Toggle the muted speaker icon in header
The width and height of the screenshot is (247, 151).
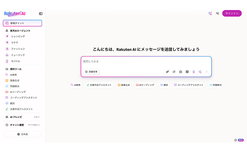(x=218, y=13)
